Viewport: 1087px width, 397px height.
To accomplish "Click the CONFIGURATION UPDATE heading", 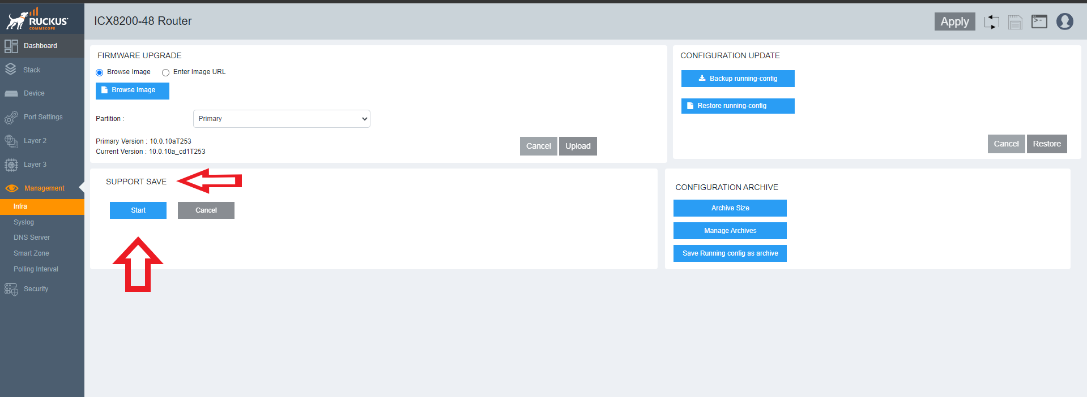I will 730,55.
